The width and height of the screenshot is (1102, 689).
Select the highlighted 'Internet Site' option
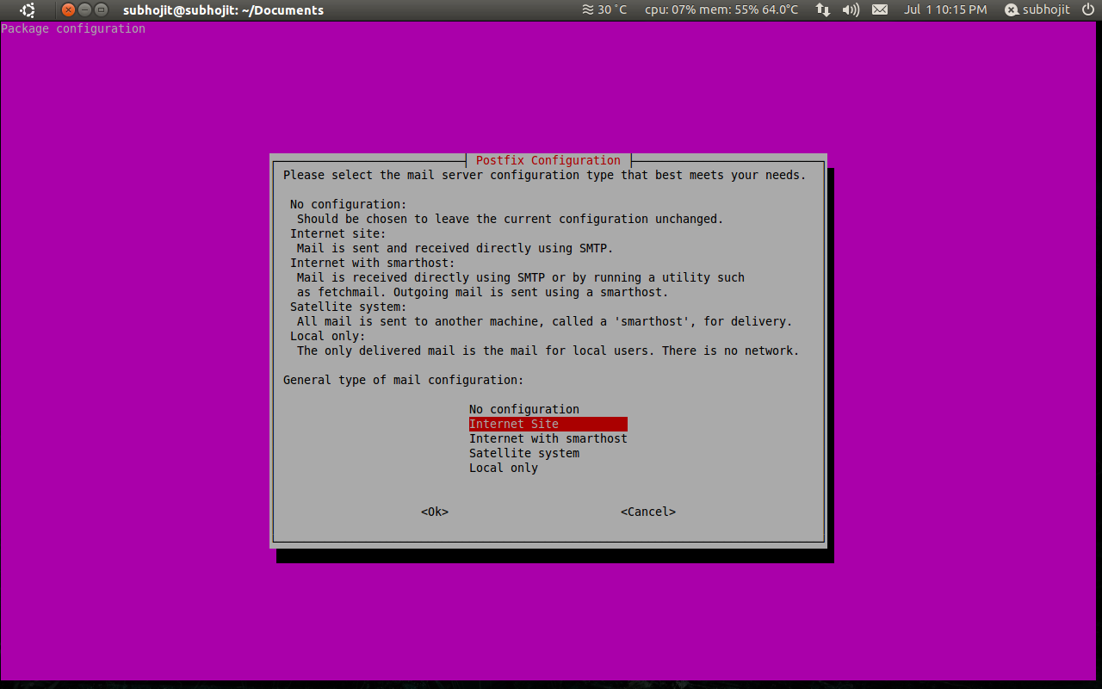tap(514, 424)
